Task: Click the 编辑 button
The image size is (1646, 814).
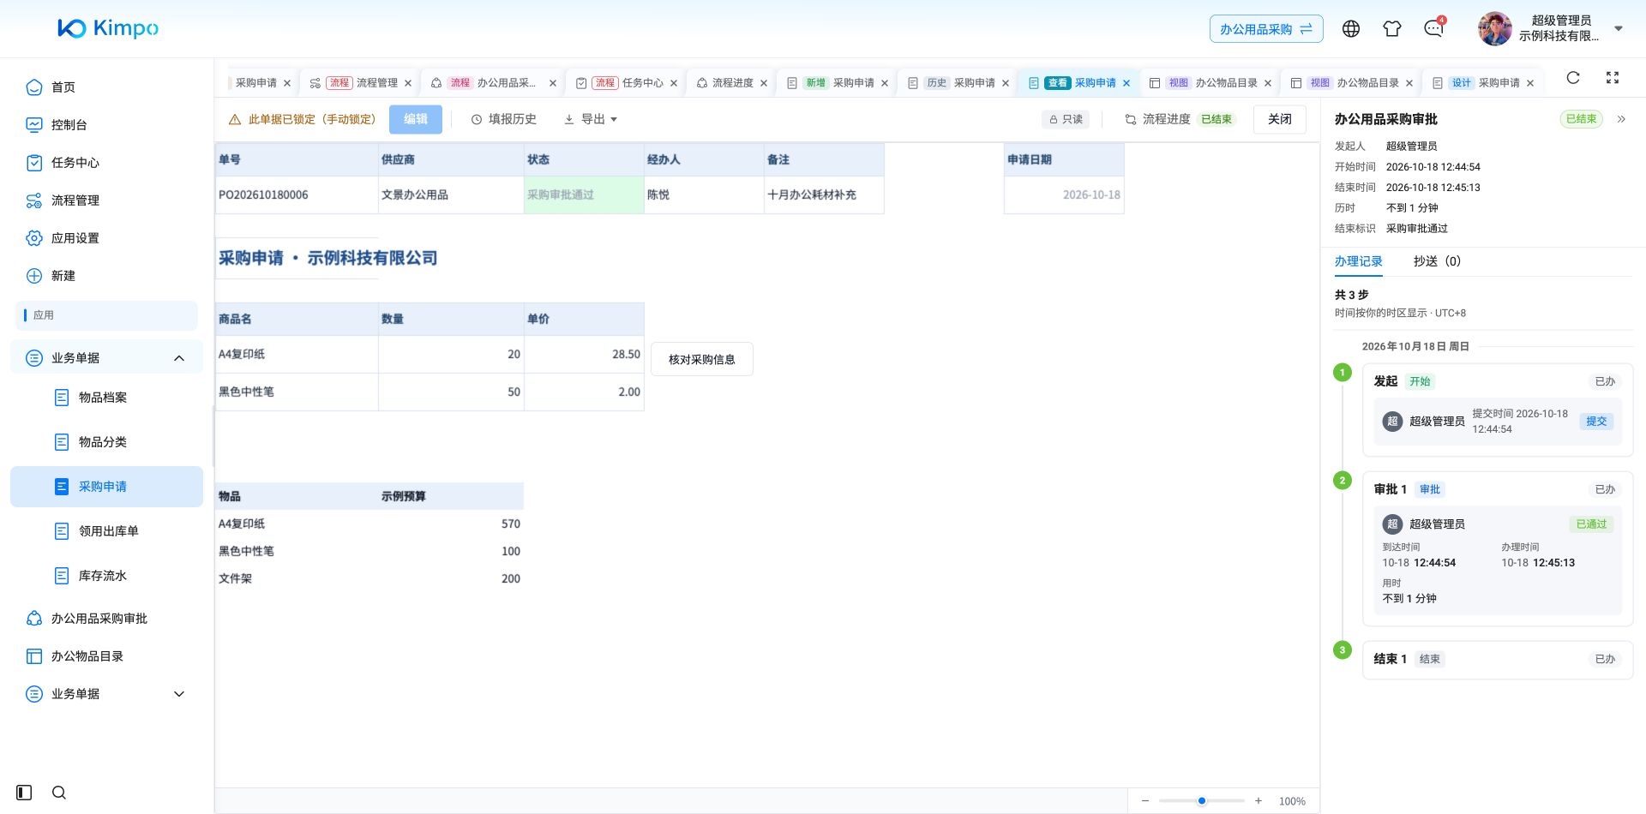Action: 416,119
